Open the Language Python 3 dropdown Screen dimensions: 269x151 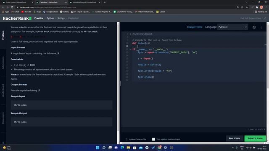232,27
